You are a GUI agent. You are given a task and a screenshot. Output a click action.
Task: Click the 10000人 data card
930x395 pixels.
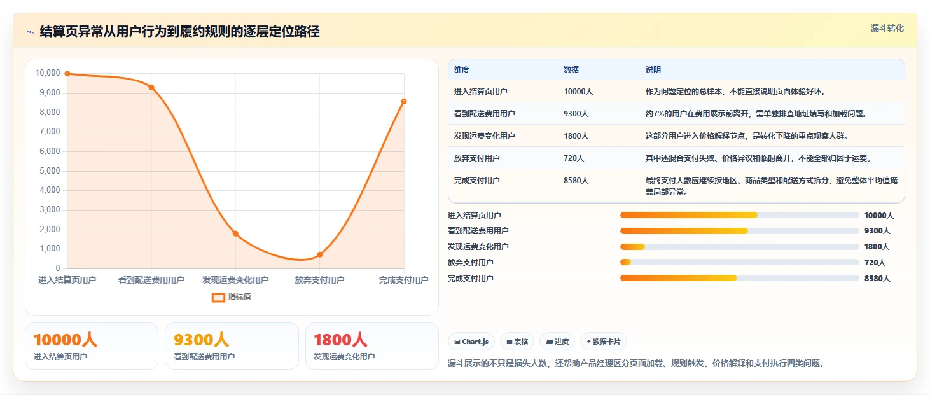pyautogui.click(x=92, y=346)
